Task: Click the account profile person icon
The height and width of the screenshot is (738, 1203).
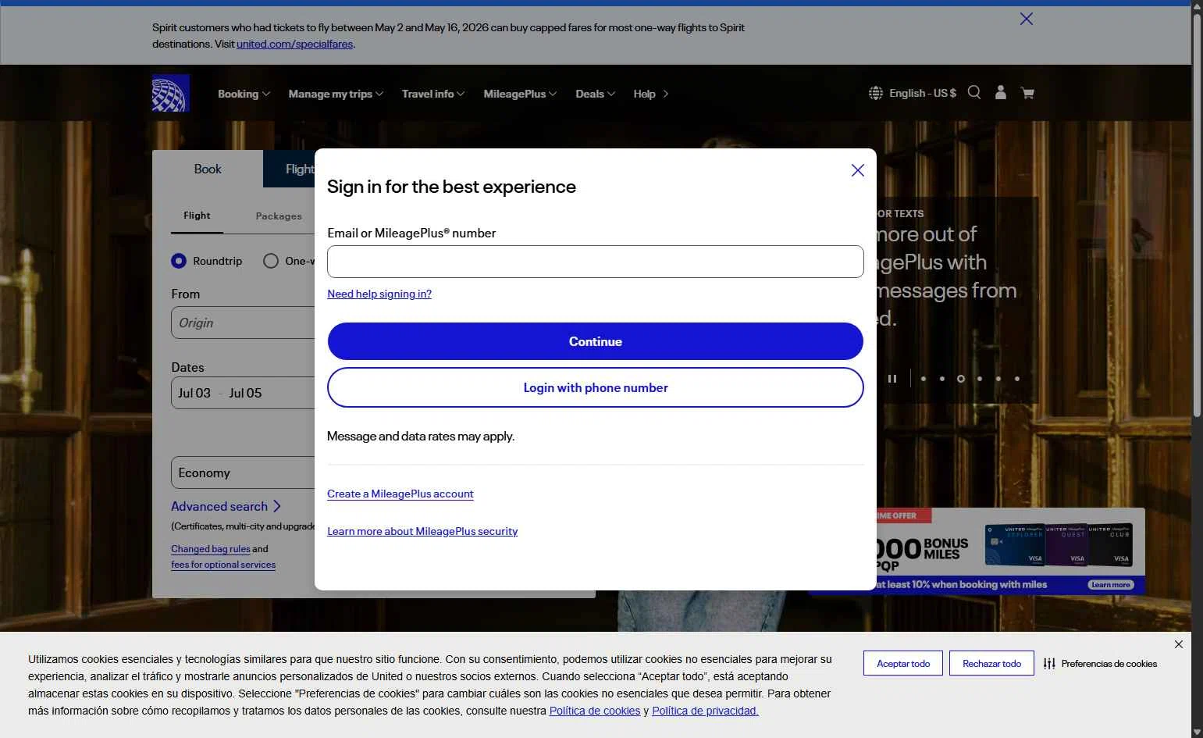Action: [1001, 92]
